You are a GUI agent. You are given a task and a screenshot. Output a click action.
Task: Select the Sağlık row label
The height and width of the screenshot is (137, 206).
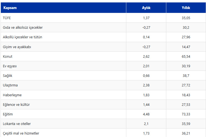coord(7,76)
